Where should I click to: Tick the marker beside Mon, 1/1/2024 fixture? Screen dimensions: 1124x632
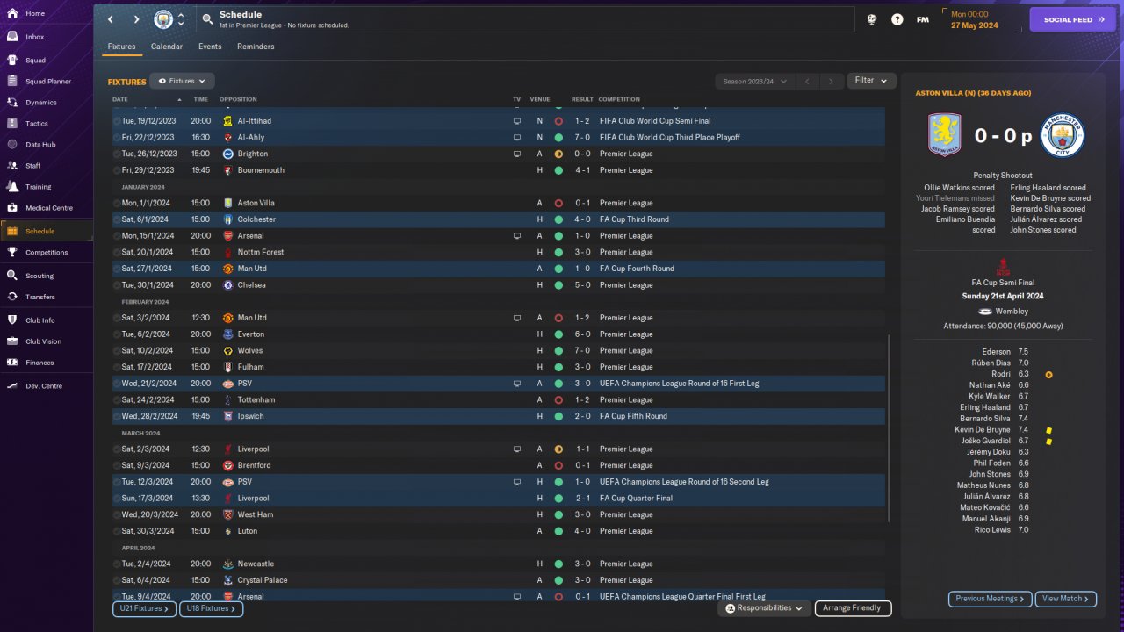point(117,203)
